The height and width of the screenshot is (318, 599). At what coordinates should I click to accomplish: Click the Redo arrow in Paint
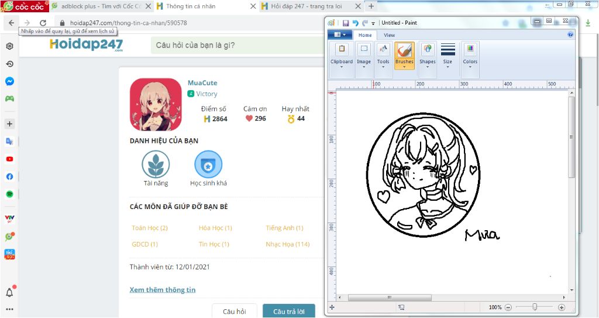point(365,23)
